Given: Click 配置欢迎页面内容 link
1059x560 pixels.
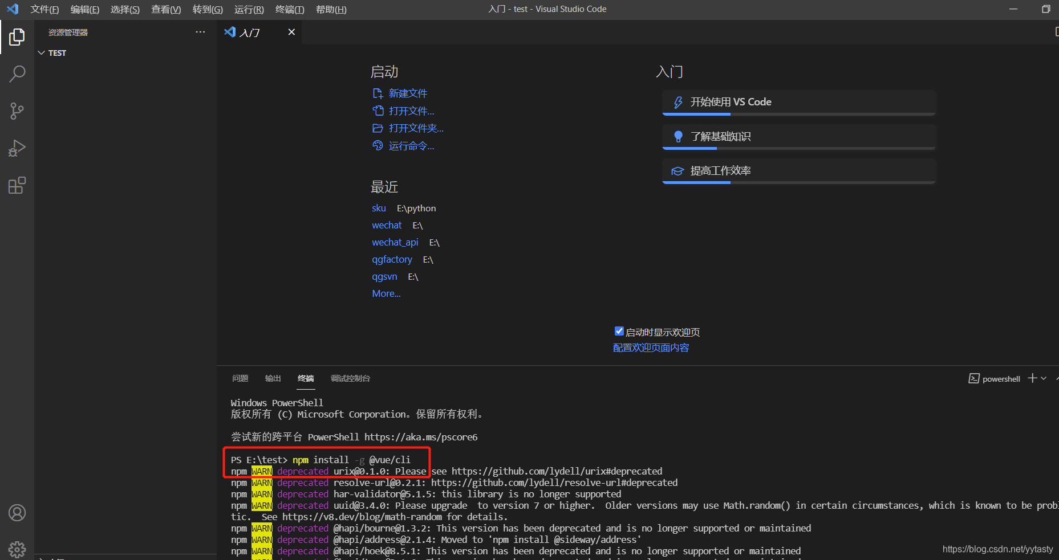Looking at the screenshot, I should [x=651, y=348].
